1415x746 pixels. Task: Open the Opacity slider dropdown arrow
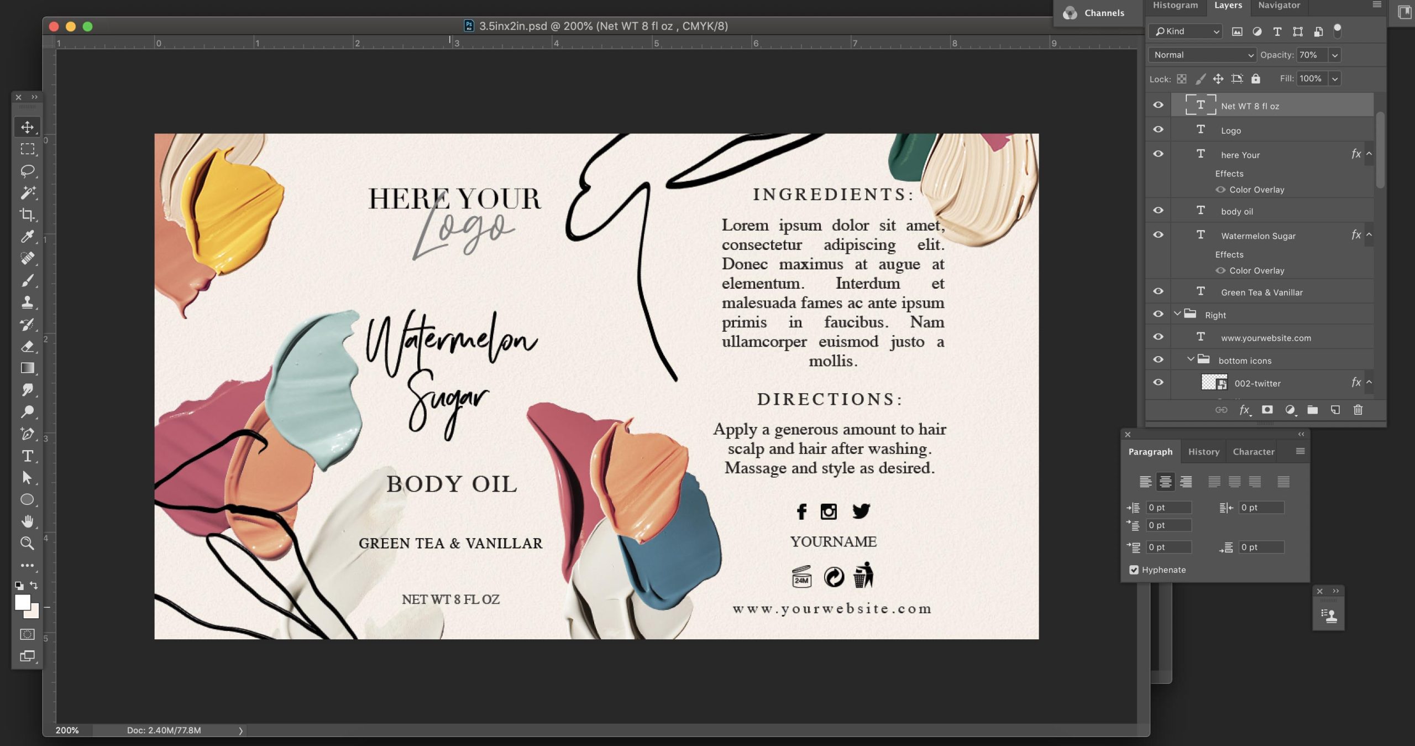[x=1334, y=55]
